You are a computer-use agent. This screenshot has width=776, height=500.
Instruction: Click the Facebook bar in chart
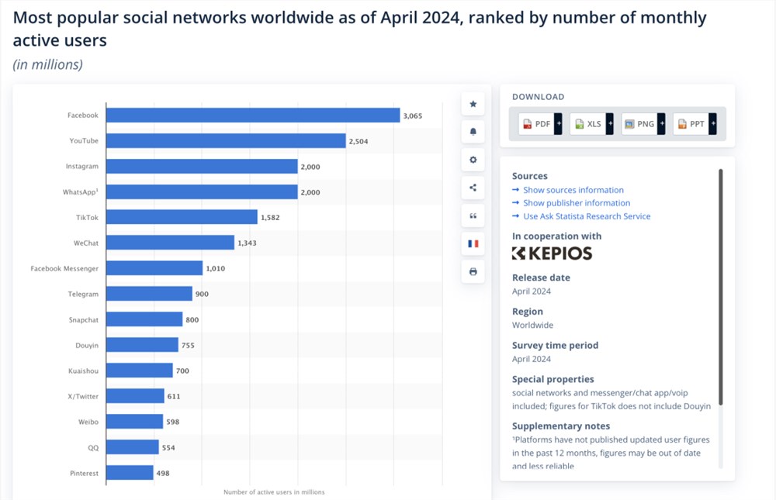coord(253,116)
